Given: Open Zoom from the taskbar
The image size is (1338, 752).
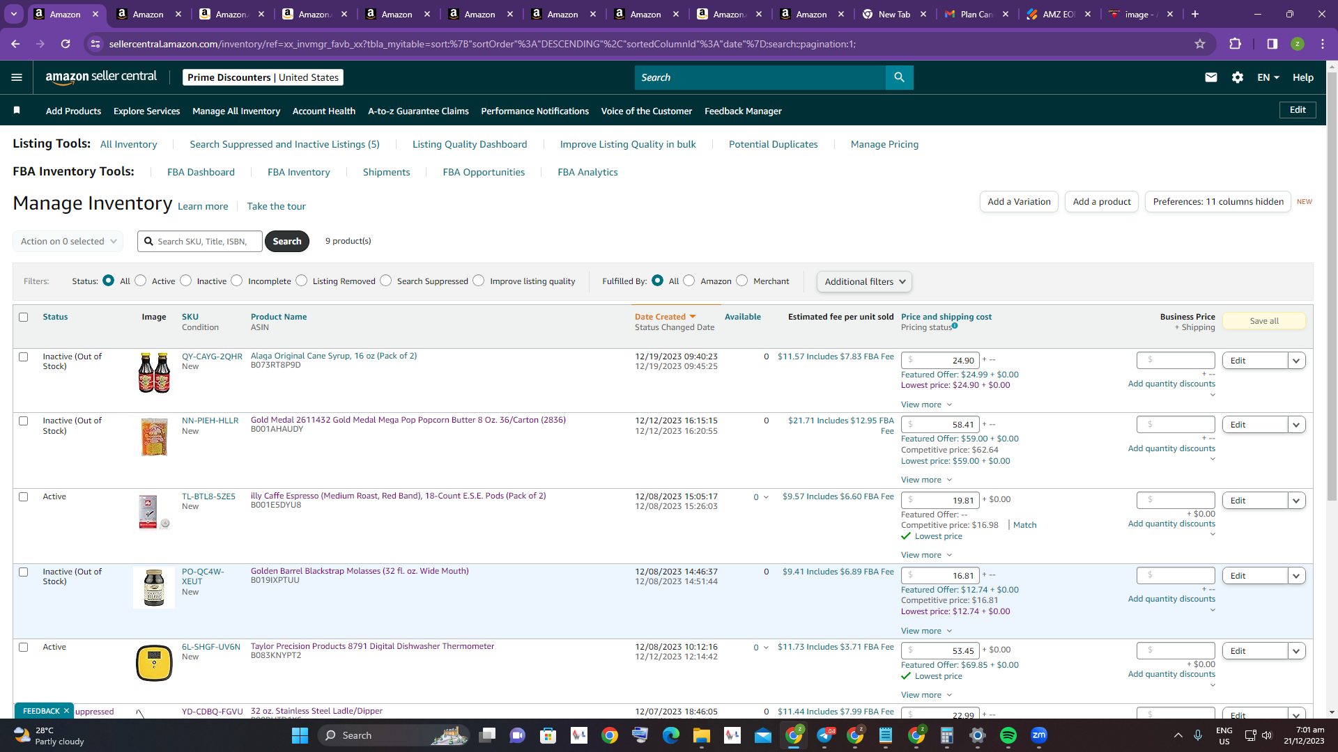Looking at the screenshot, I should point(1039,735).
